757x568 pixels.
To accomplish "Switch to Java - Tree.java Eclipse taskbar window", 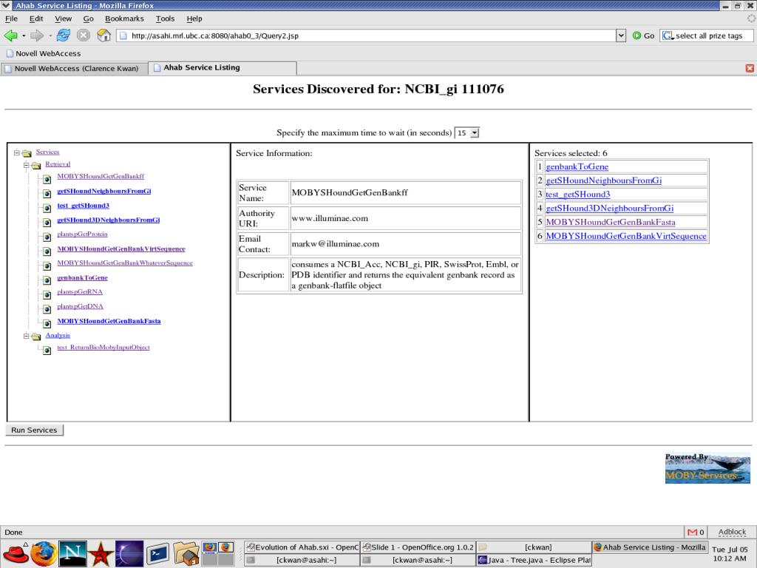I will pyautogui.click(x=534, y=561).
